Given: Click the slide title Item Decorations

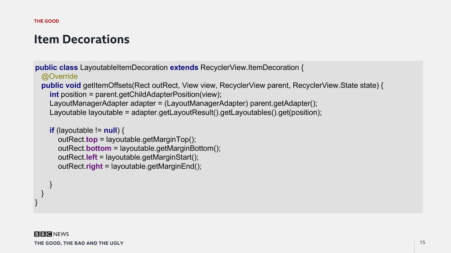Looking at the screenshot, I should pyautogui.click(x=82, y=40).
